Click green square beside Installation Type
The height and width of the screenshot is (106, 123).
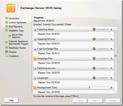tap(7, 31)
